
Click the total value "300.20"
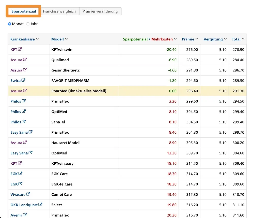239,143
